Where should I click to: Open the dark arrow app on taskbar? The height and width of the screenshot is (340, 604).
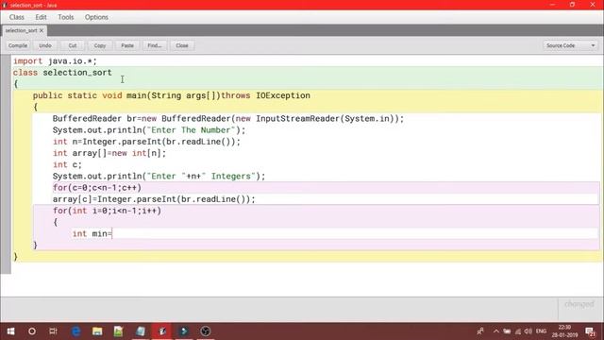pos(184,331)
